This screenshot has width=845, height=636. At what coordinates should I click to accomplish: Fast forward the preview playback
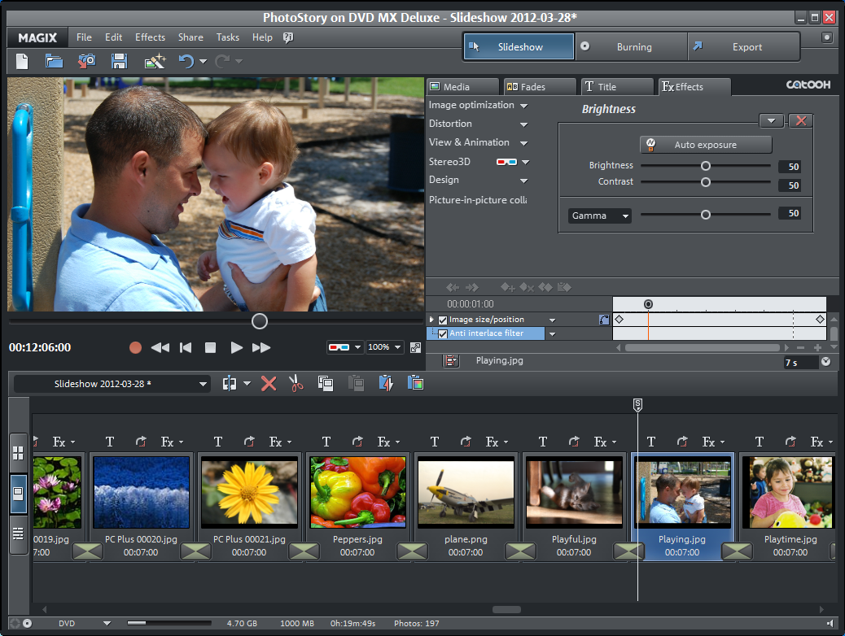[x=261, y=348]
